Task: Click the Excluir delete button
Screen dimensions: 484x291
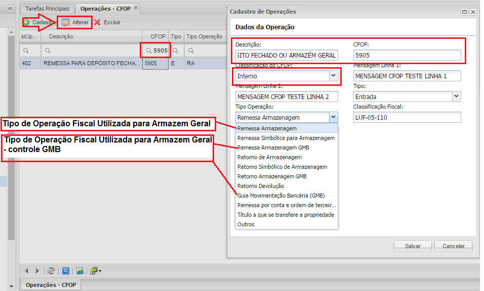Action: point(107,22)
